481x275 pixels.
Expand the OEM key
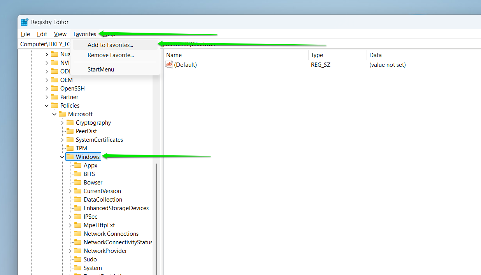(x=47, y=80)
